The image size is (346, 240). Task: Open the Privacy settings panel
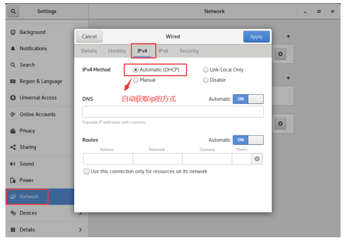(x=27, y=131)
